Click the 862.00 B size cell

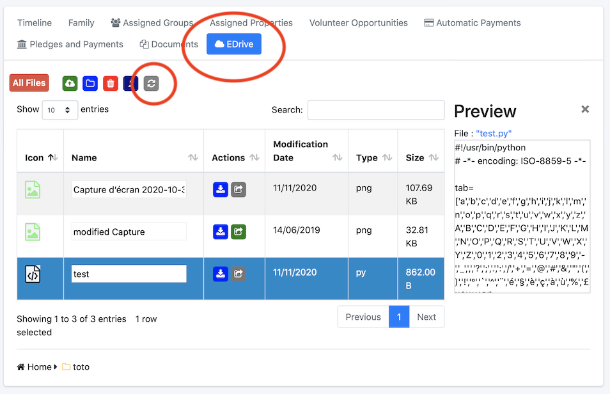(x=420, y=279)
